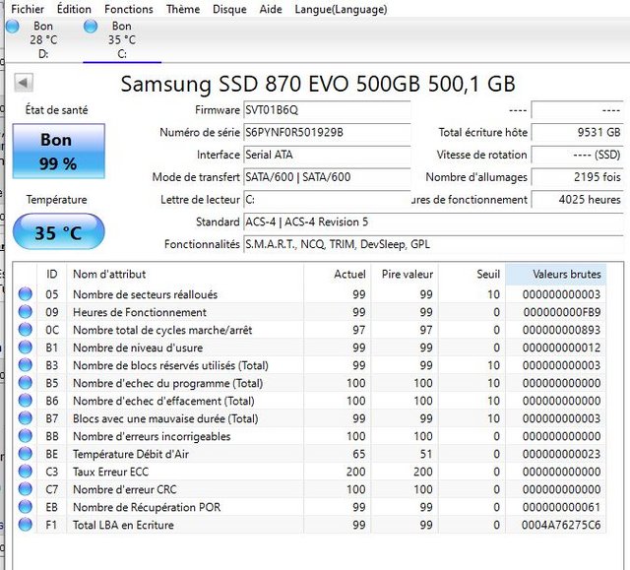Click status orb for attribute B7 mauvaise durée
The image size is (630, 570).
tap(25, 417)
